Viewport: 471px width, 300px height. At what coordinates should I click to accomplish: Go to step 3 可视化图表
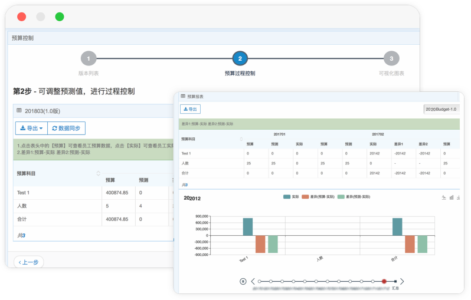[x=391, y=59]
